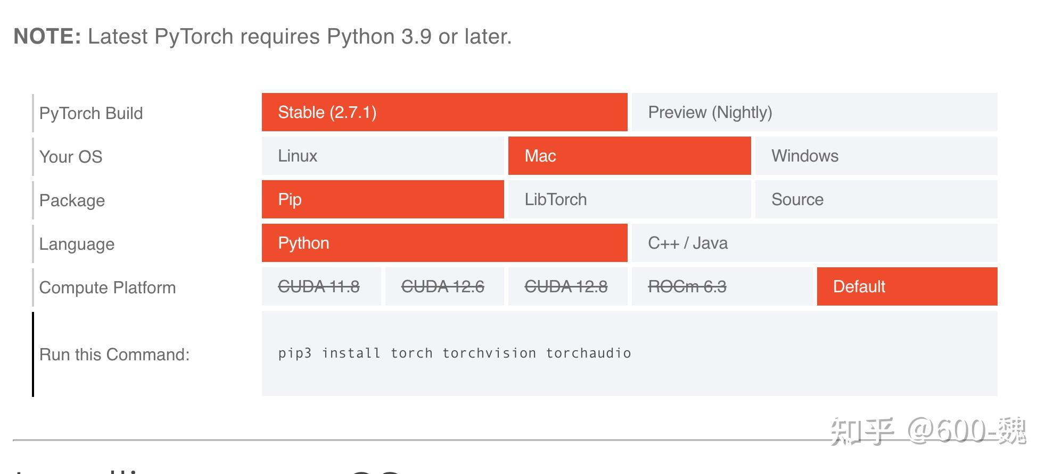Pick Mac as the operating system
The width and height of the screenshot is (1054, 474).
click(x=629, y=156)
